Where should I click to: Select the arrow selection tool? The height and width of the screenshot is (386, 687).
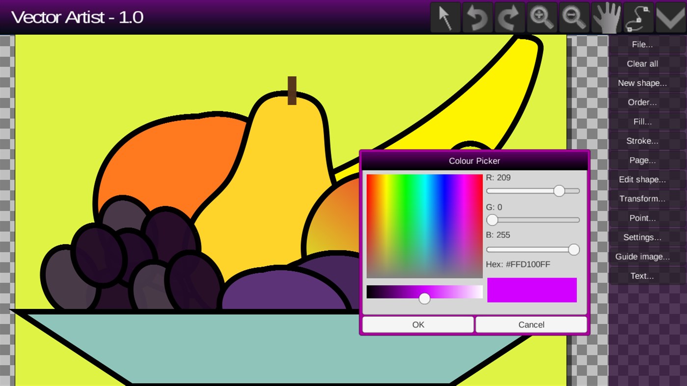445,17
